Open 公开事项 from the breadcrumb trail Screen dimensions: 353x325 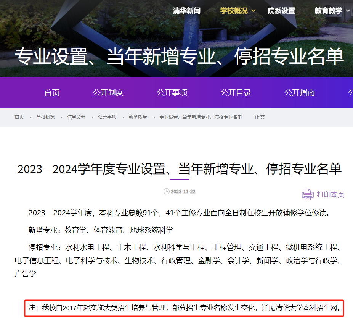point(106,117)
